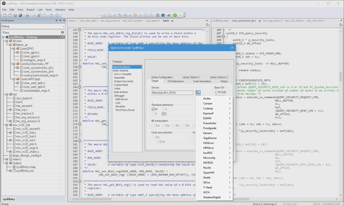Select the RV32E Base ISA radio button
This screenshot has height=206, width=344.
pyautogui.click(x=216, y=92)
